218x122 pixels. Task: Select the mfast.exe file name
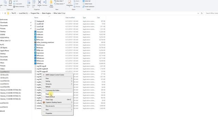(x=40, y=37)
